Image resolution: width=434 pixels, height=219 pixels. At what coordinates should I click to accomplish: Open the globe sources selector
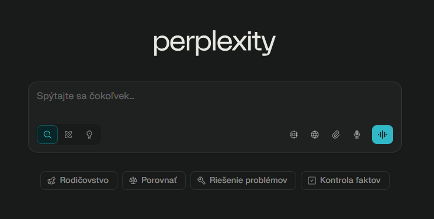point(315,135)
